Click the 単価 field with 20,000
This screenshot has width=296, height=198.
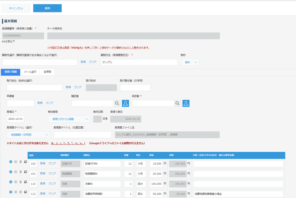[156, 174]
